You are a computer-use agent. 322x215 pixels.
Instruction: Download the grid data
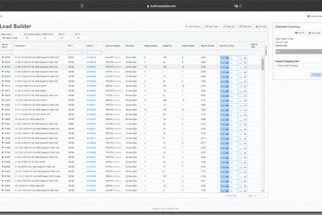point(261,26)
